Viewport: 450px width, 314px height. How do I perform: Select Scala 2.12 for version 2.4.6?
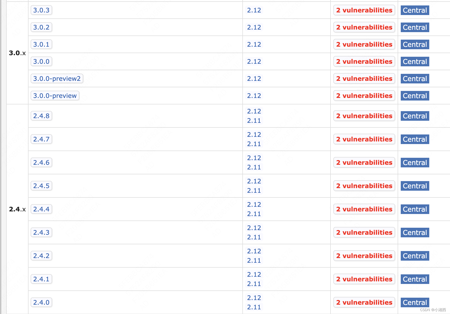point(254,158)
